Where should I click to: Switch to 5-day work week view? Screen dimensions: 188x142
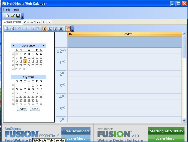point(50,29)
